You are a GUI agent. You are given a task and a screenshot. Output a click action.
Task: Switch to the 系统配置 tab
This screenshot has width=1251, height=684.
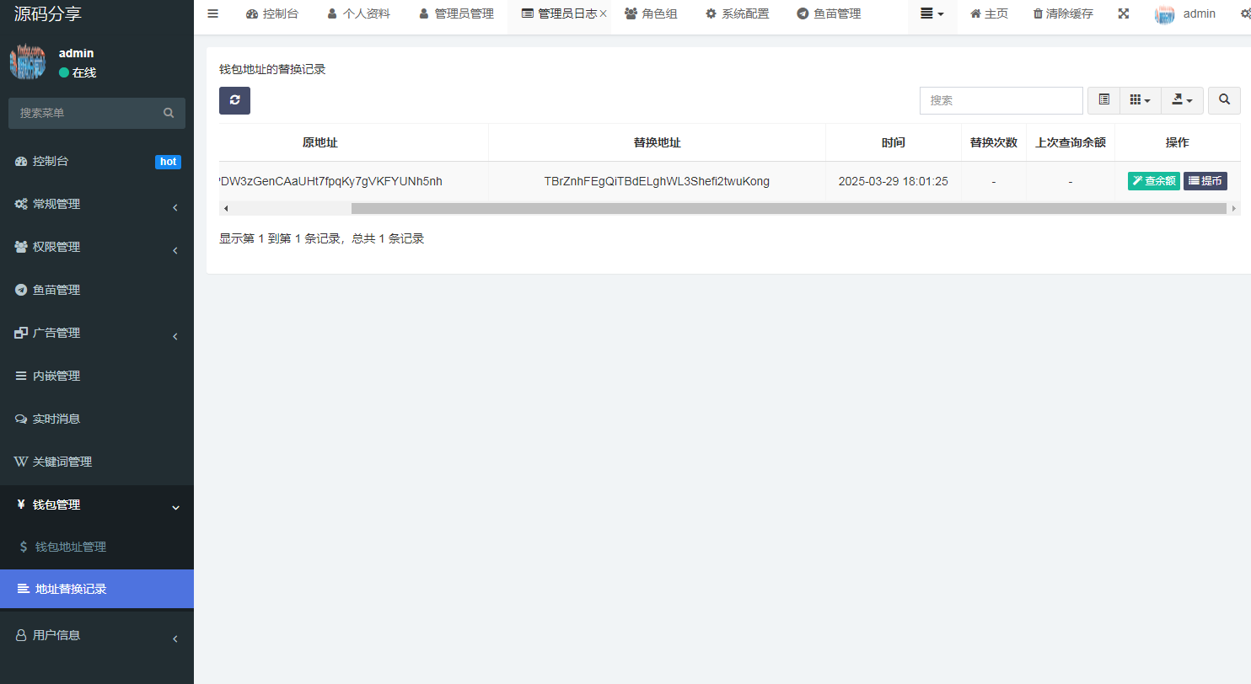737,14
